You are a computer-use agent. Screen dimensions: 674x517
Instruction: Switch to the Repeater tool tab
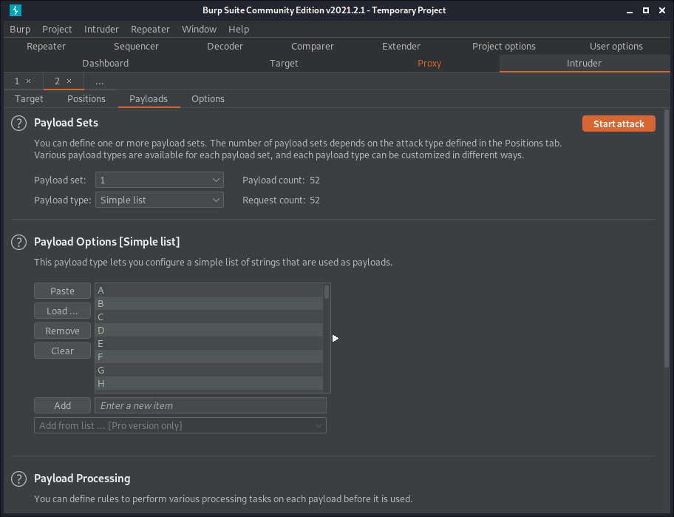[x=46, y=46]
